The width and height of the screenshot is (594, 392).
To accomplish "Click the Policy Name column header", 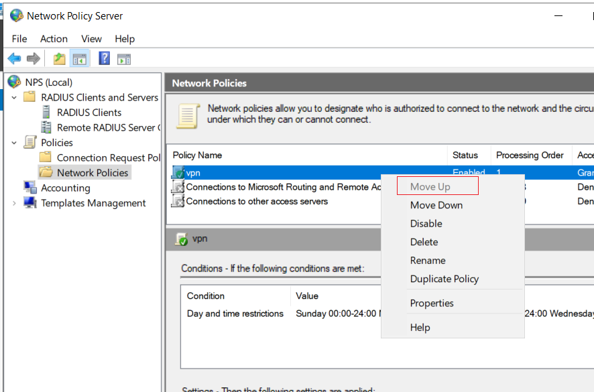I will coord(197,155).
